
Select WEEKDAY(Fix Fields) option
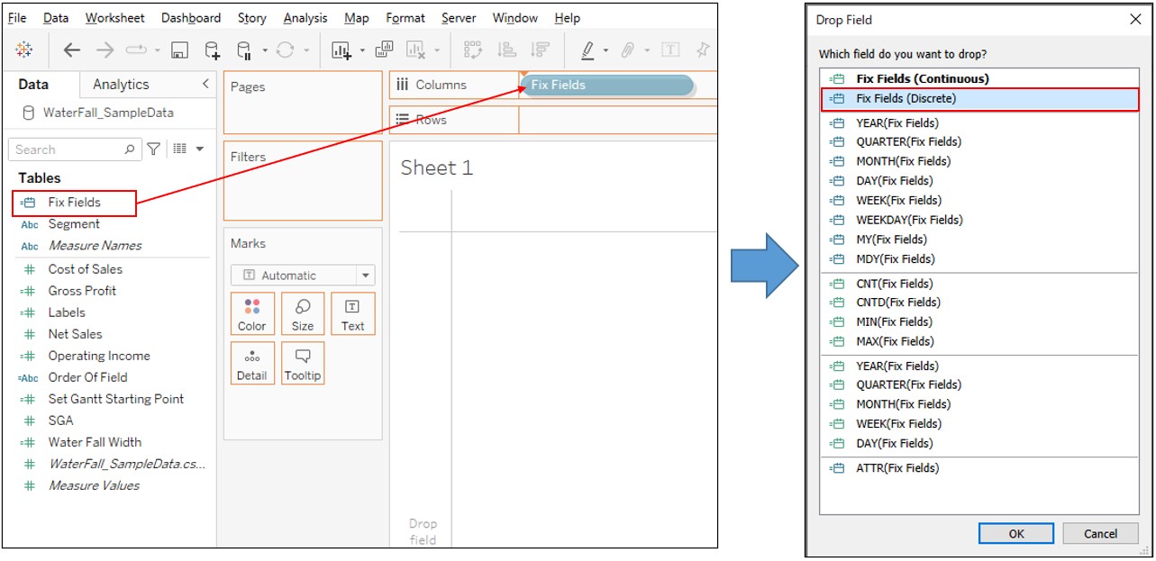click(x=980, y=220)
